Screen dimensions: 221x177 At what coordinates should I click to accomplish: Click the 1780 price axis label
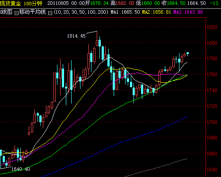pyautogui.click(x=212, y=58)
